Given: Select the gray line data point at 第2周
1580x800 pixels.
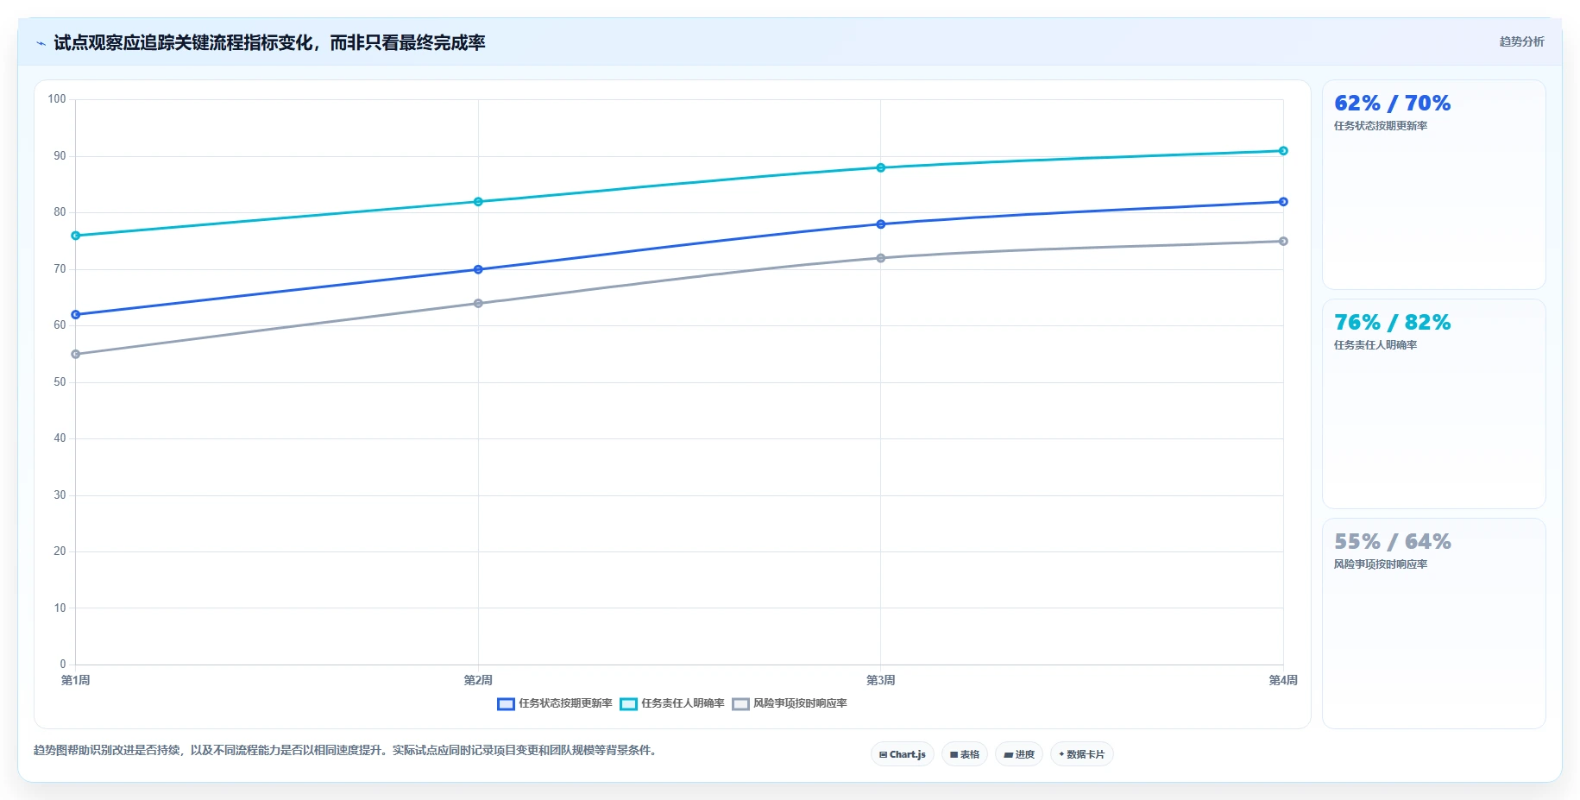Looking at the screenshot, I should click(478, 304).
